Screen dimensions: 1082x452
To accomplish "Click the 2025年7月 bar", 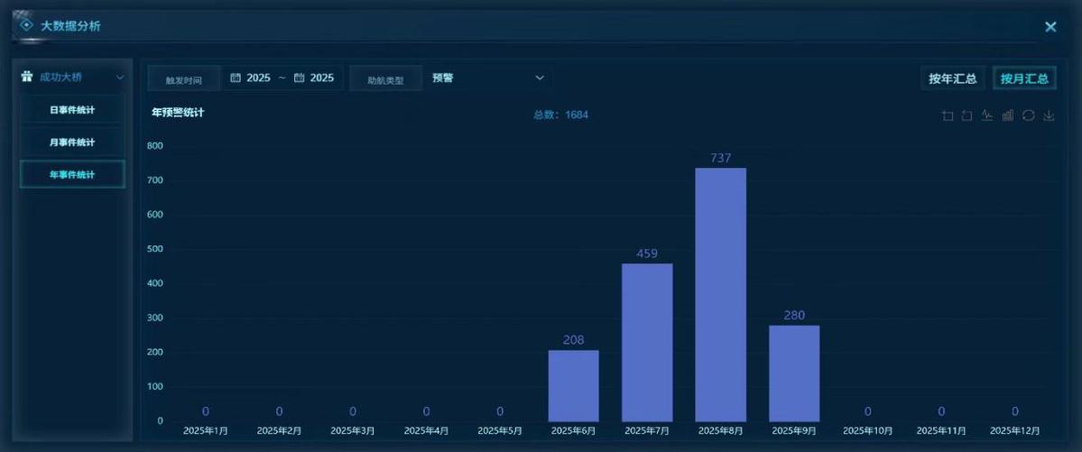I will [647, 342].
